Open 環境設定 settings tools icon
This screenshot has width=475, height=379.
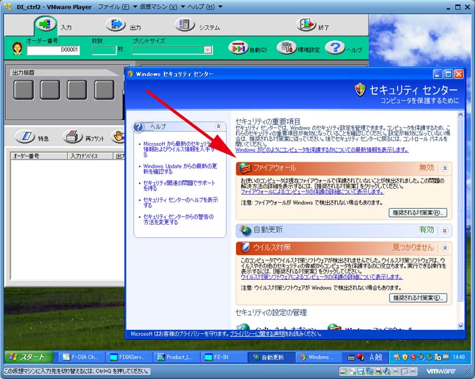[x=286, y=47]
